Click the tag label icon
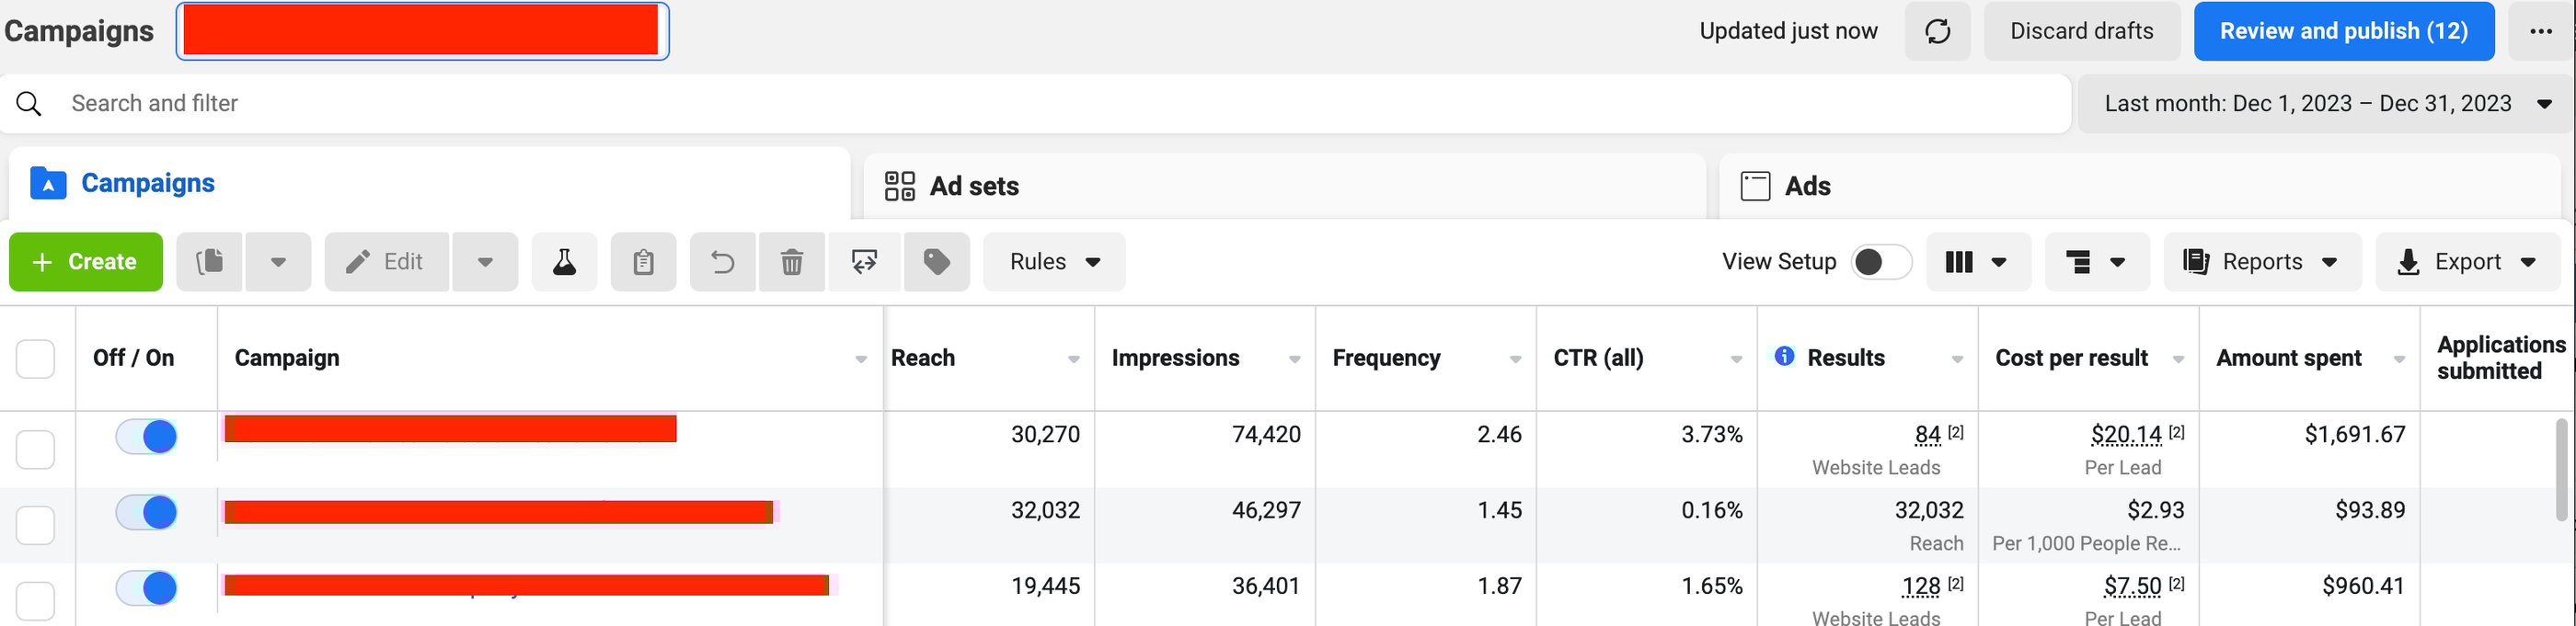 coord(936,262)
